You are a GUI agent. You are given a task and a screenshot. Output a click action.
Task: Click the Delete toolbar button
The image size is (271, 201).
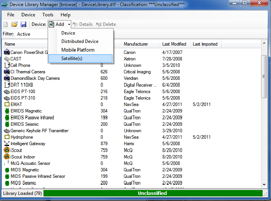pyautogui.click(x=106, y=24)
